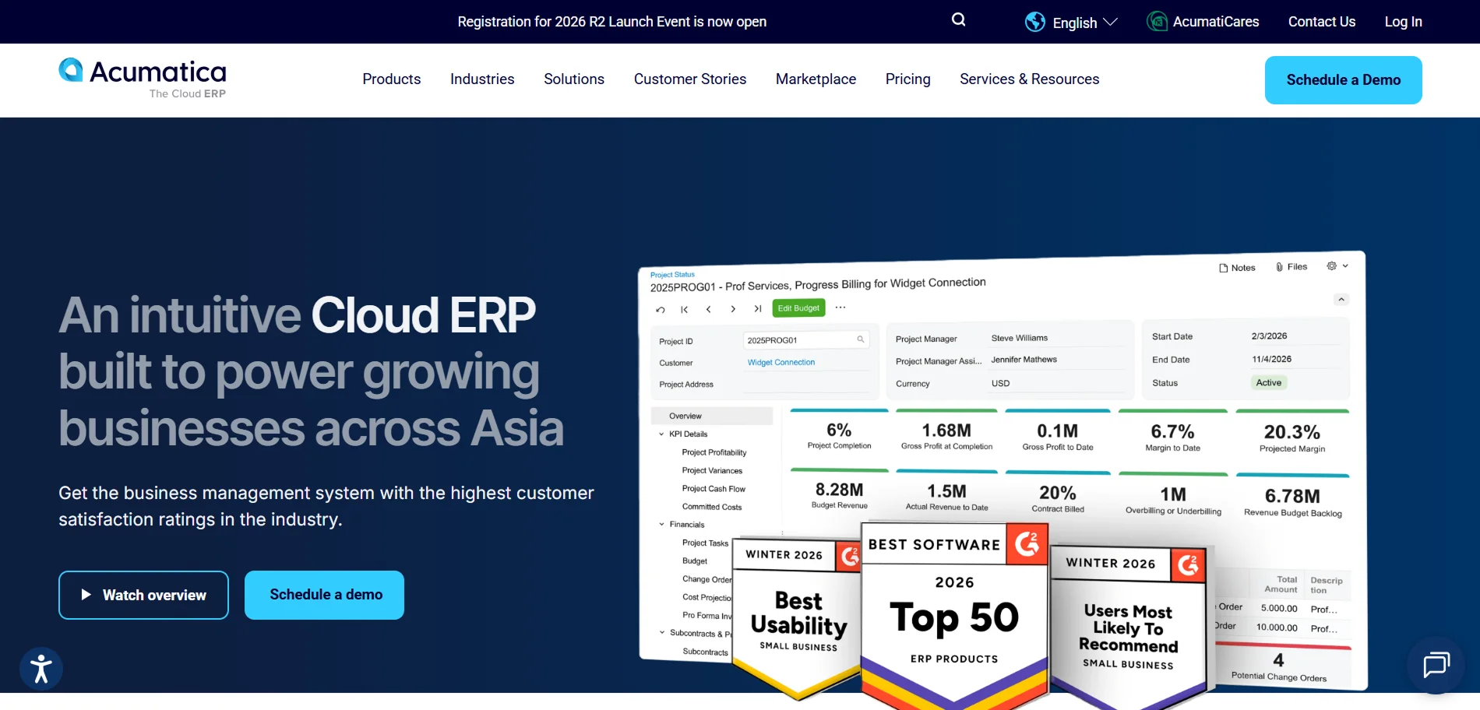Open the Products menu
This screenshot has width=1480, height=710.
pos(391,79)
